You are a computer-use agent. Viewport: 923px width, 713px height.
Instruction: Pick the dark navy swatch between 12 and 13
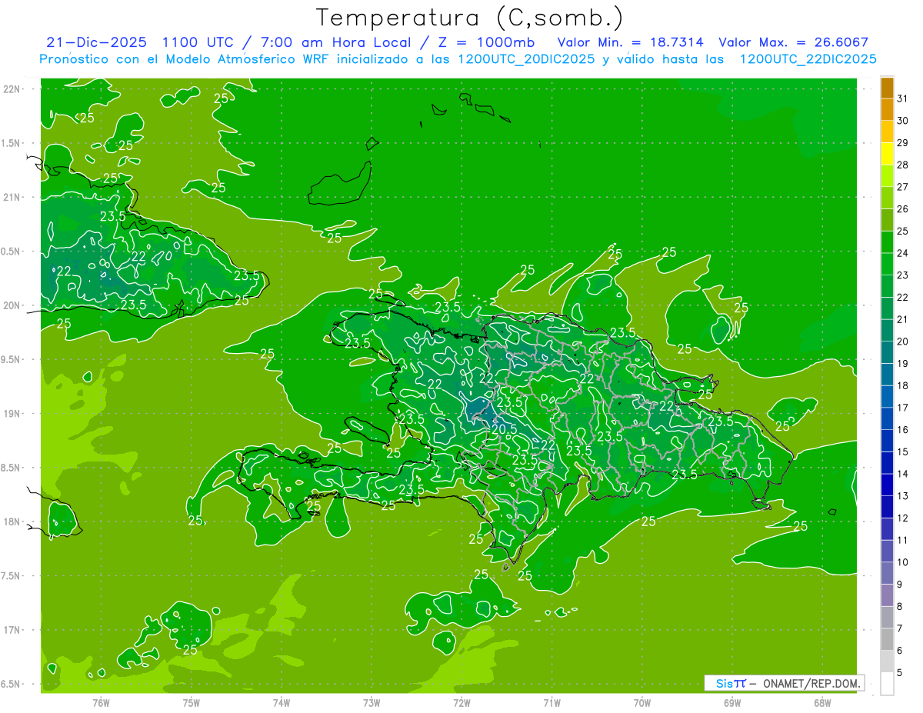click(x=888, y=507)
